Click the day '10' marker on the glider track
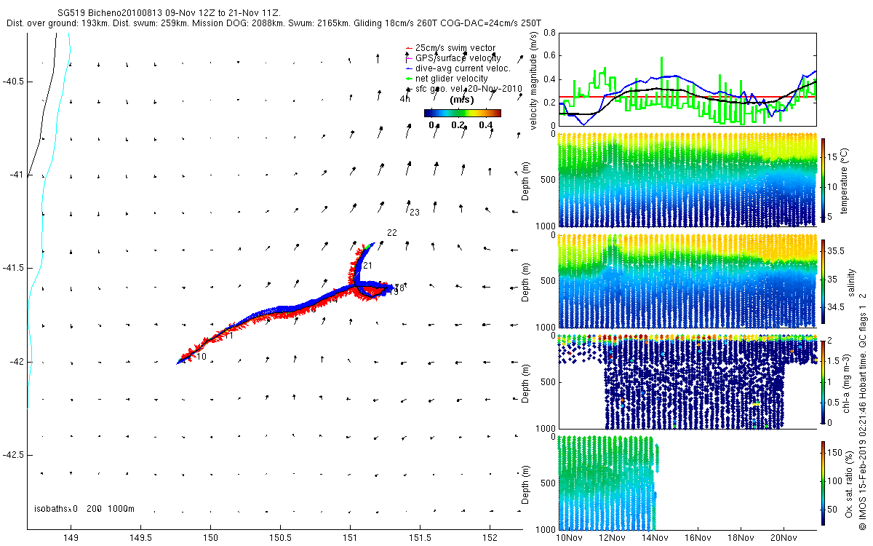The width and height of the screenshot is (873, 546). point(202,357)
